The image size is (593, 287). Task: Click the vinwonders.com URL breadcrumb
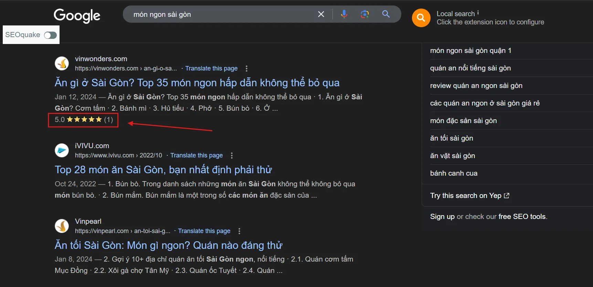[126, 68]
